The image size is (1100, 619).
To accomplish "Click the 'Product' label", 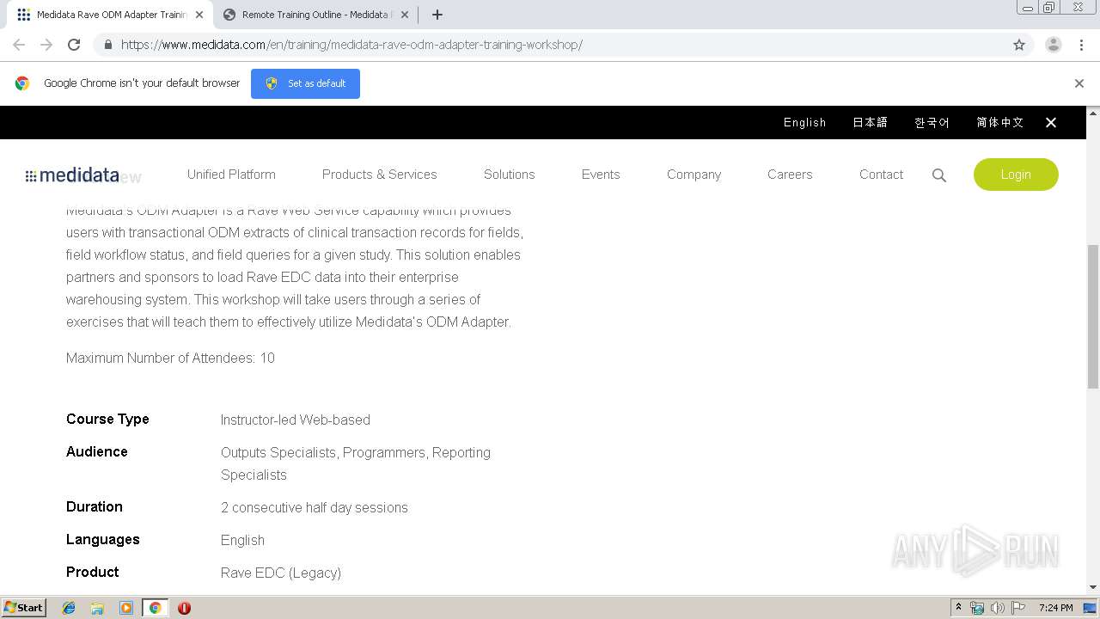I will pyautogui.click(x=92, y=572).
